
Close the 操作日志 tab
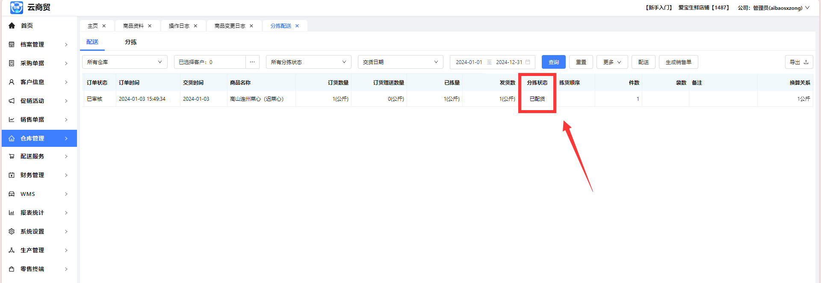pyautogui.click(x=195, y=26)
